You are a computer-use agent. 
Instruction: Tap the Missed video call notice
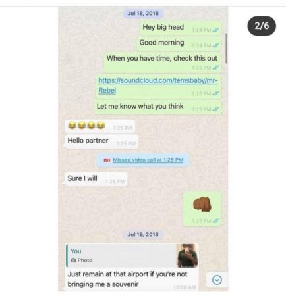tap(143, 160)
